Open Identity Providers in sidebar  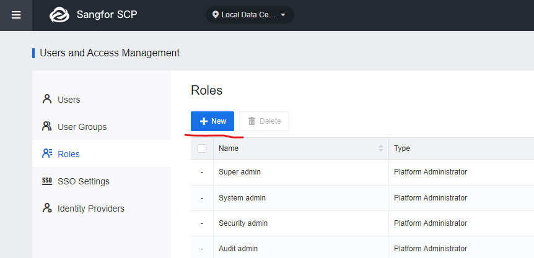click(102, 208)
